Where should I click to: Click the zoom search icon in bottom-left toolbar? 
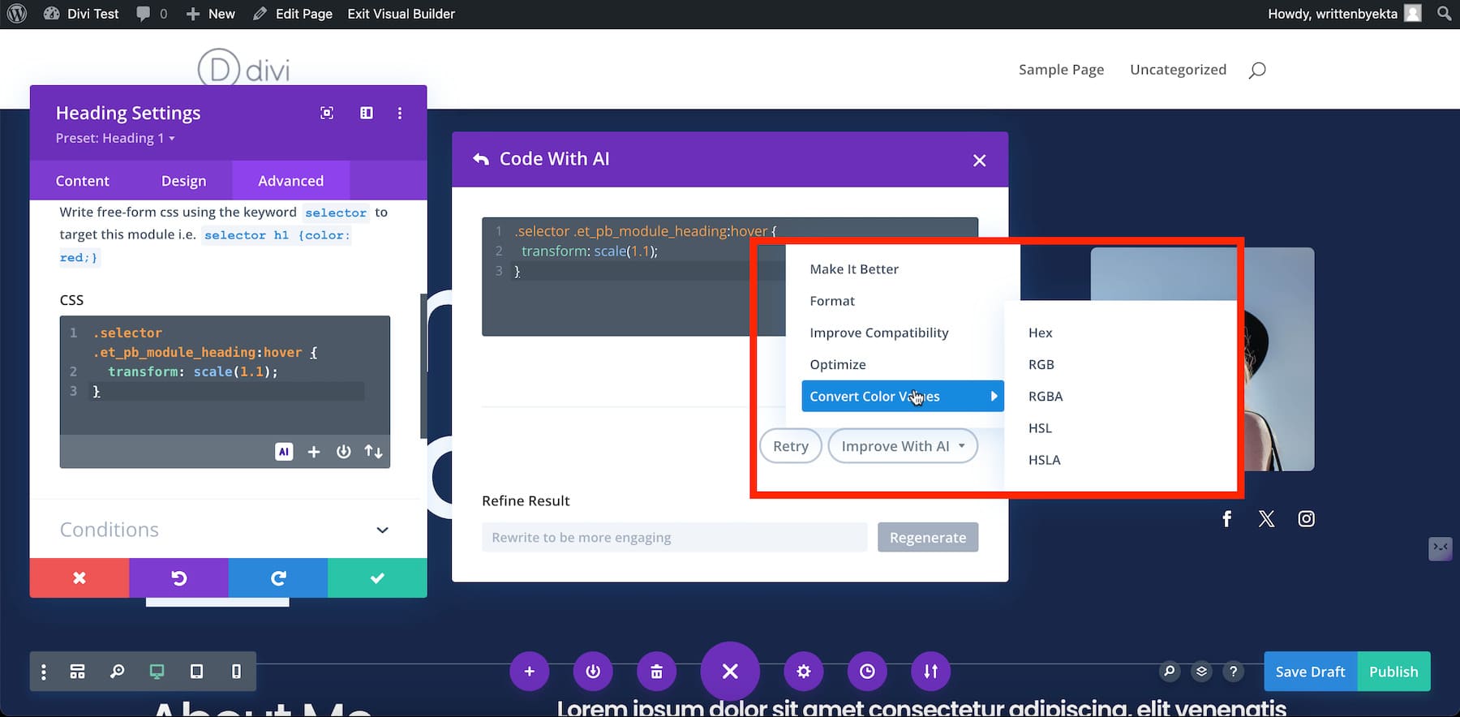point(118,672)
